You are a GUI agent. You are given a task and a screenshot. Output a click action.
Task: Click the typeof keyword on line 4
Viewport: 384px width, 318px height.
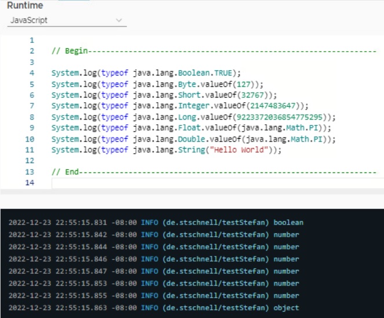point(115,73)
